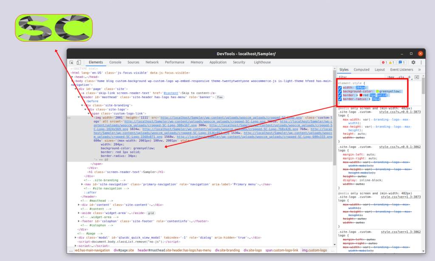Screen dimensions: 435x261
Task: Collapse the div id="page" node
Action: (x=76, y=89)
